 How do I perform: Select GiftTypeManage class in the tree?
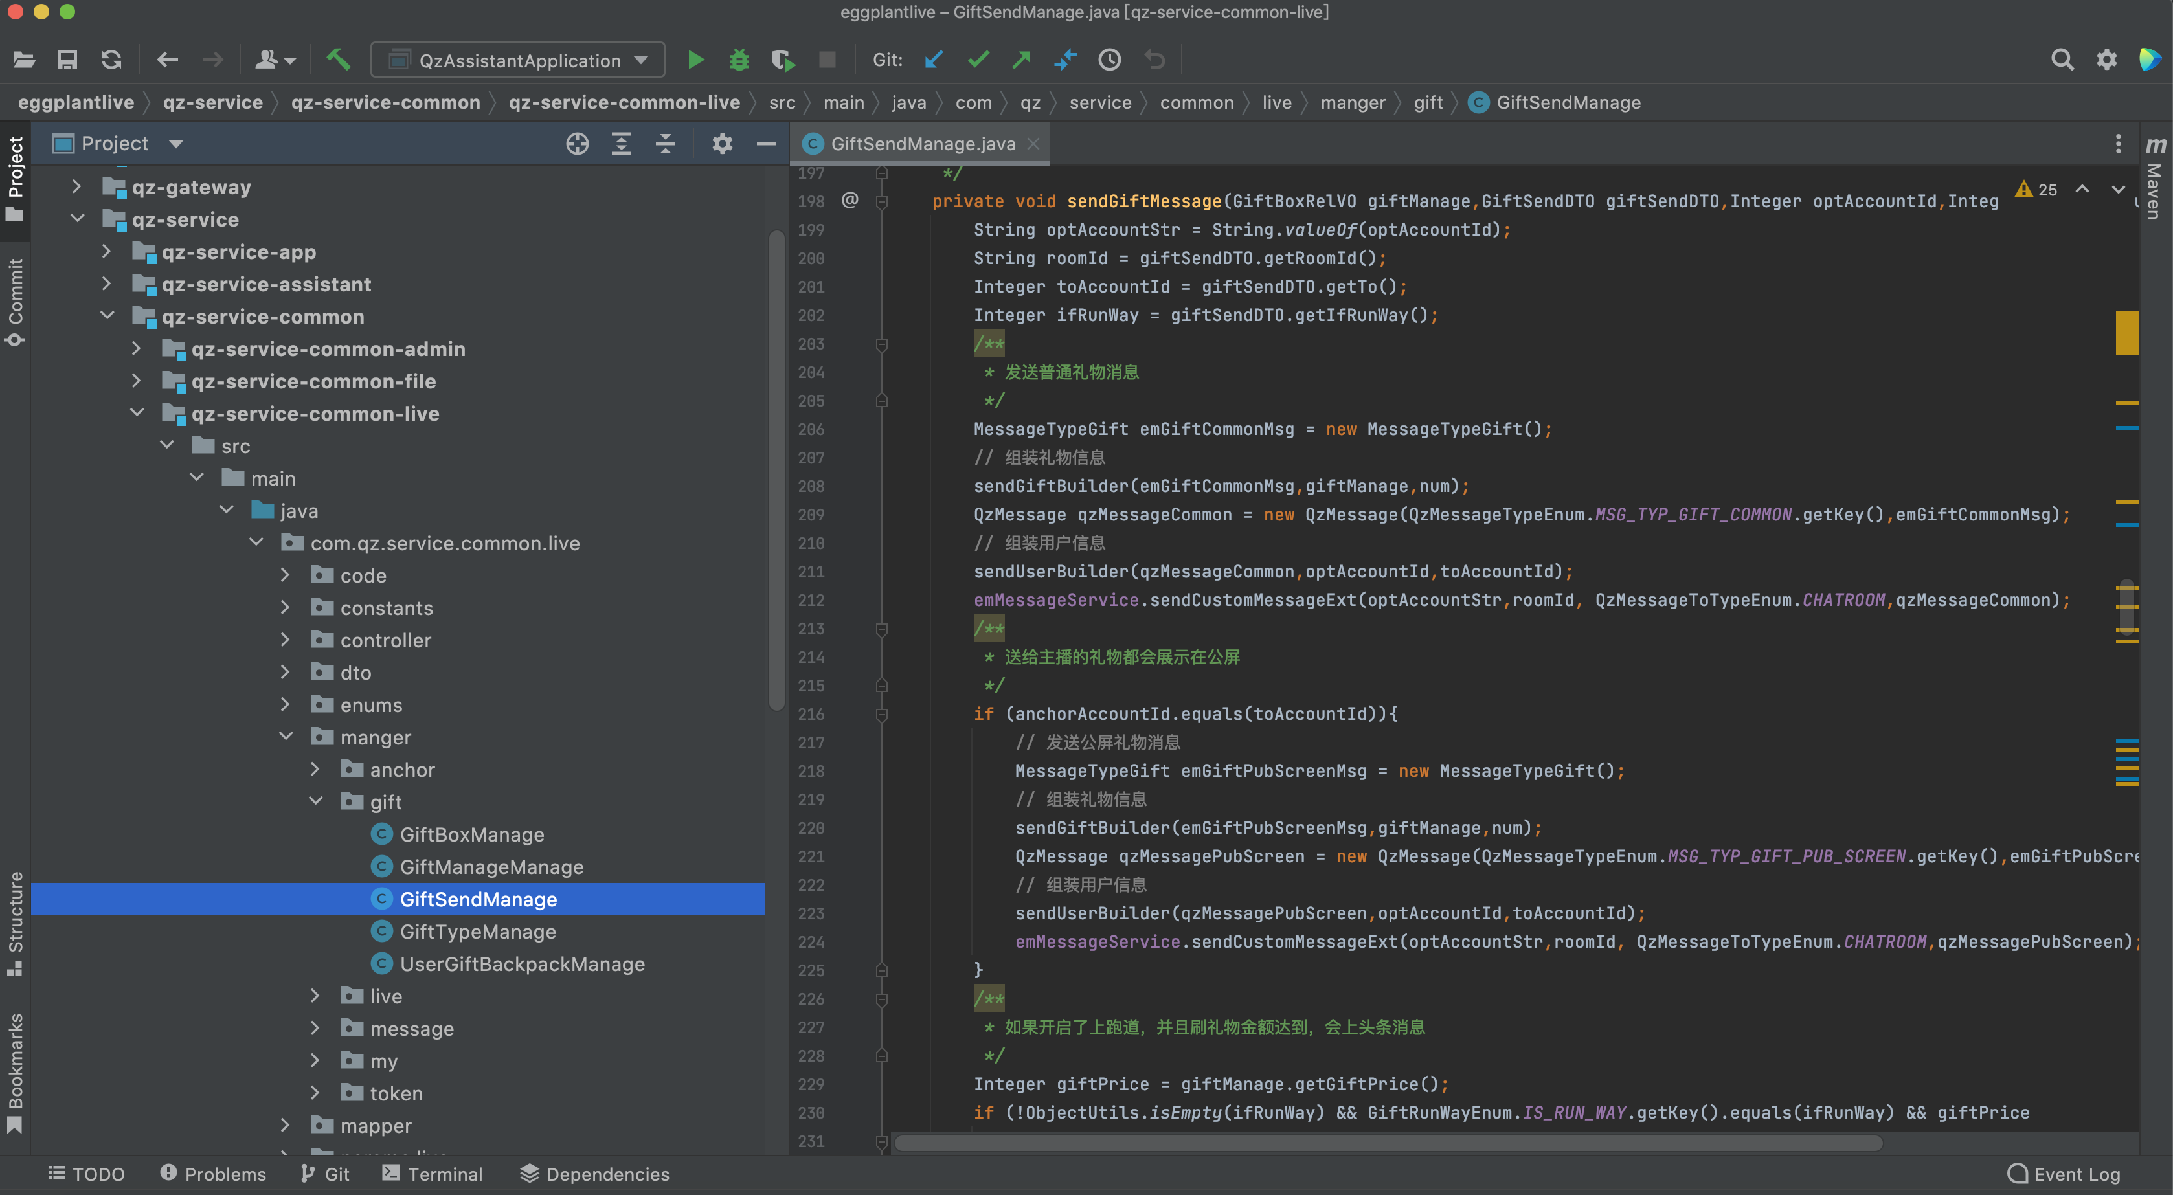point(477,932)
